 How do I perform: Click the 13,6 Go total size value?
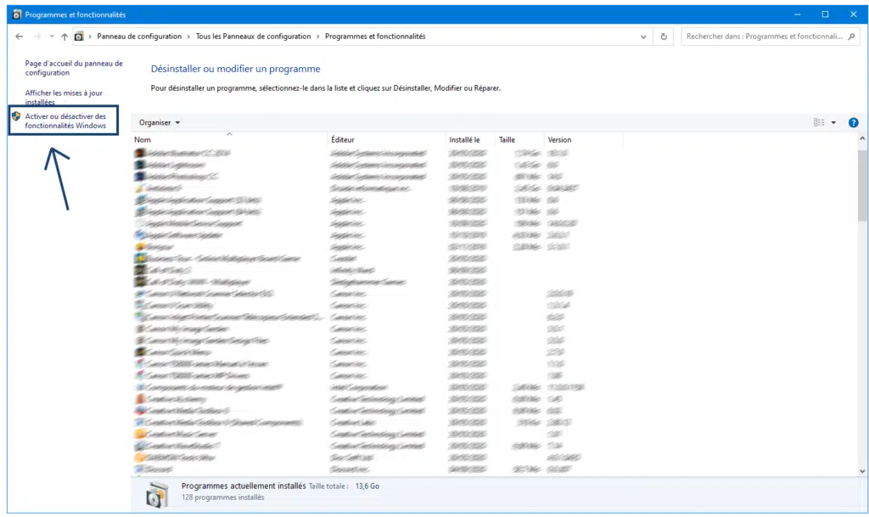[367, 486]
